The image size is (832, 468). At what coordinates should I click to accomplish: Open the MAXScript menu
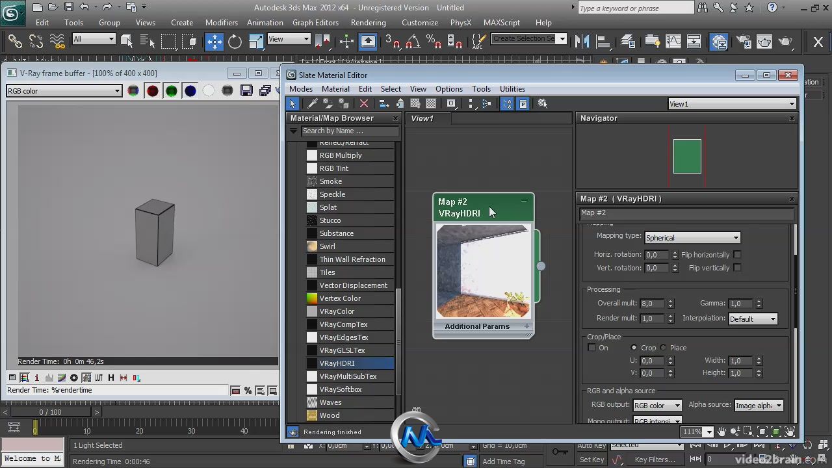(x=501, y=23)
